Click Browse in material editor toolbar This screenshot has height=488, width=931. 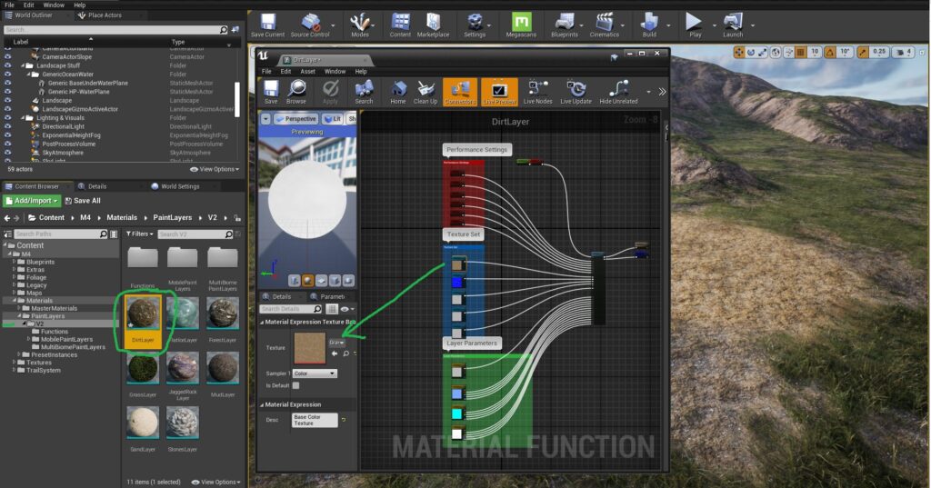pos(296,92)
